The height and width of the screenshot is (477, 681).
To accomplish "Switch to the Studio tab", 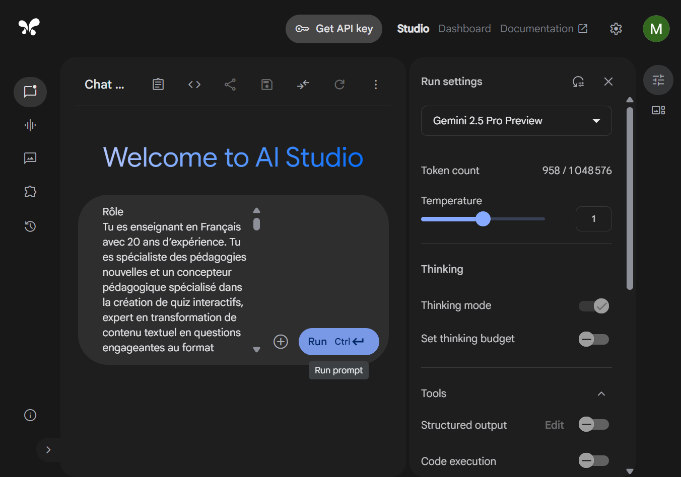I will (x=413, y=29).
